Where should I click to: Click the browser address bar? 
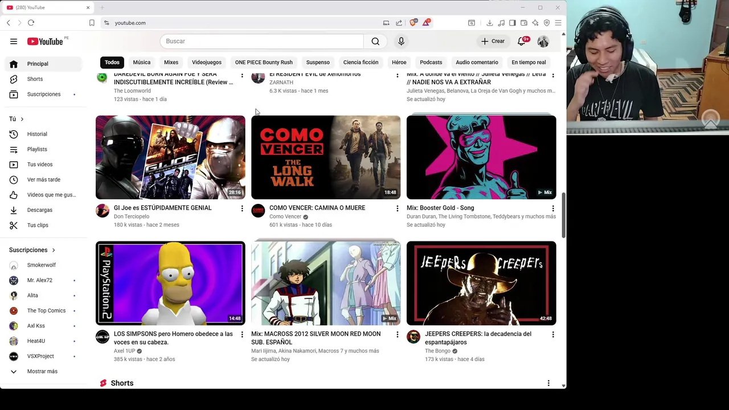tap(245, 23)
